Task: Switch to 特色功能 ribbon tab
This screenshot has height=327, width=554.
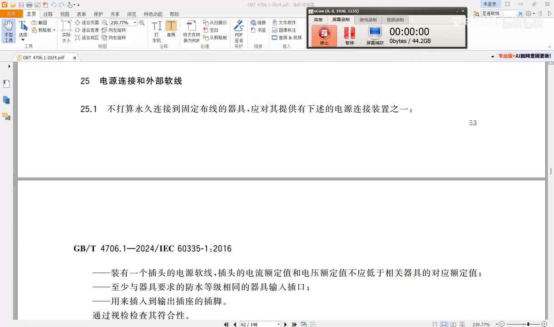Action: (153, 14)
